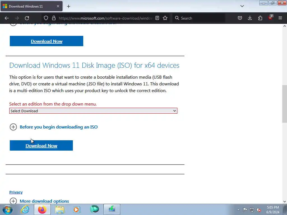Click Download Now under the ISO section
The width and height of the screenshot is (287, 215).
pyautogui.click(x=41, y=146)
